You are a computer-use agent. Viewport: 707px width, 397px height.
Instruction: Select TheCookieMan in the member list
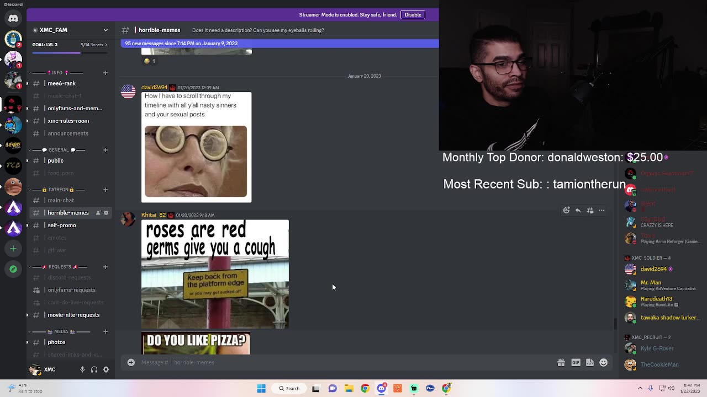[x=661, y=364]
